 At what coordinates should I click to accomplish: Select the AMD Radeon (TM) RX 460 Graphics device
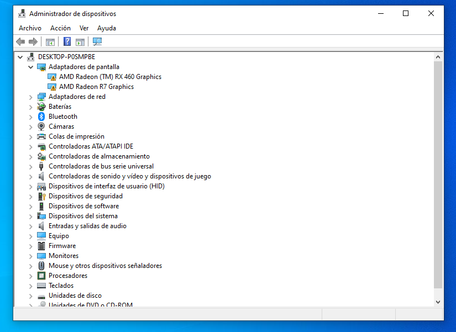pyautogui.click(x=110, y=77)
